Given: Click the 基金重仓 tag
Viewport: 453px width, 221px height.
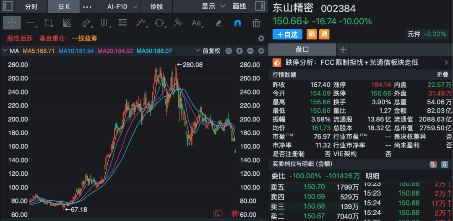Looking at the screenshot, I should pyautogui.click(x=52, y=39).
